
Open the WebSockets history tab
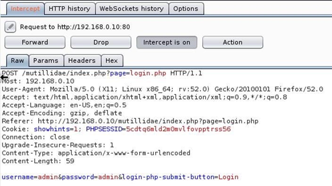(x=132, y=8)
